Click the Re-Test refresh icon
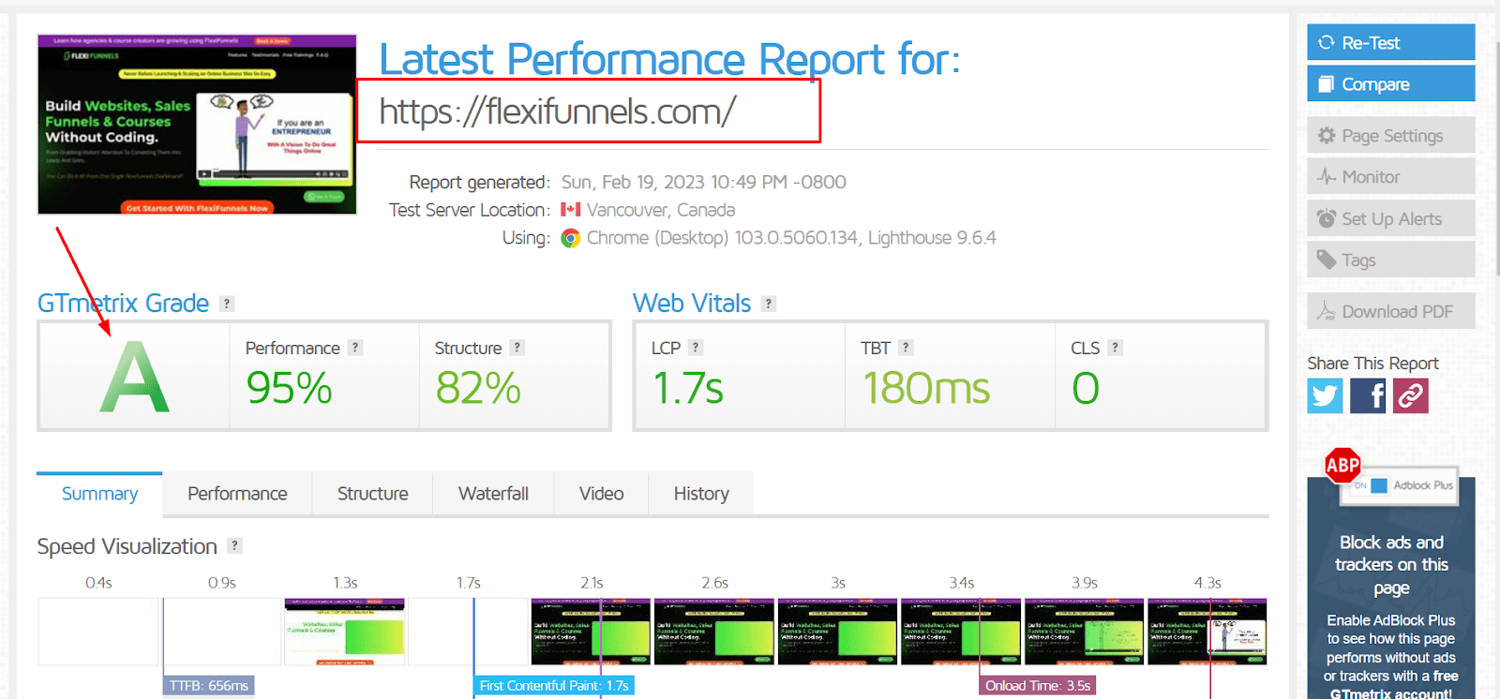The image size is (1500, 699). [1327, 42]
